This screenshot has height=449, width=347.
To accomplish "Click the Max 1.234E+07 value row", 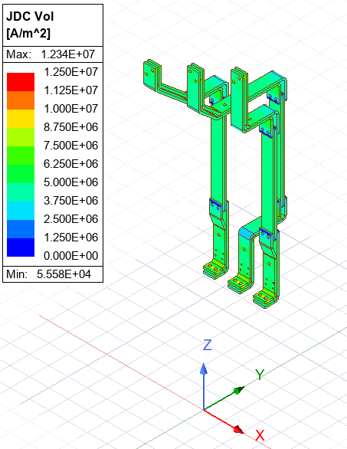I will tap(53, 54).
